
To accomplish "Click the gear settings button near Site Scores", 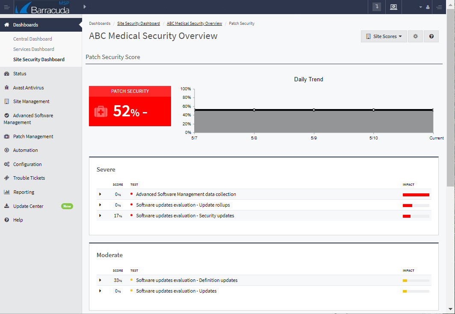I will [416, 36].
